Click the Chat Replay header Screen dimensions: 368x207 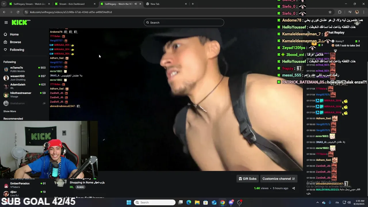pos(336,32)
